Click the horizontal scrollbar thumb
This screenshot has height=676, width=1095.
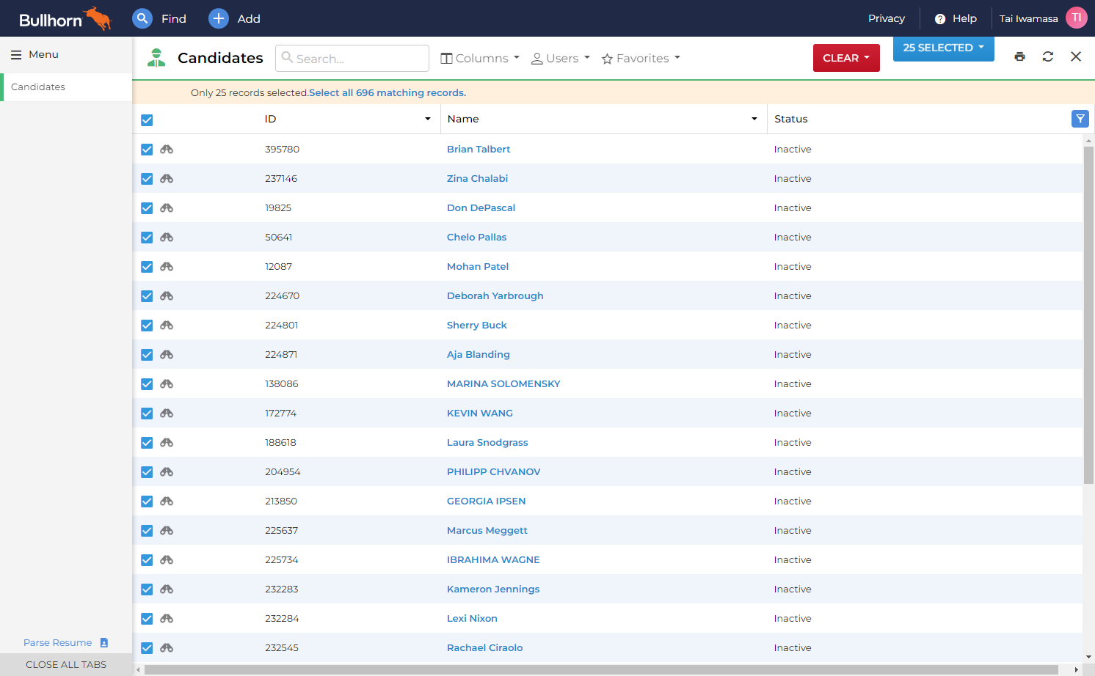(601, 669)
